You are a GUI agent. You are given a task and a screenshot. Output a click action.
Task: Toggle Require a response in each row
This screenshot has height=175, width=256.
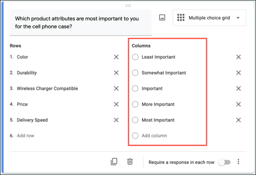pos(224,162)
